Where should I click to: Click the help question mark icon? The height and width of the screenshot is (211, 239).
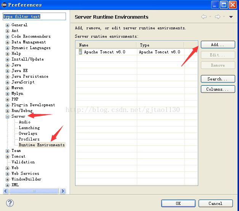coord(10,203)
